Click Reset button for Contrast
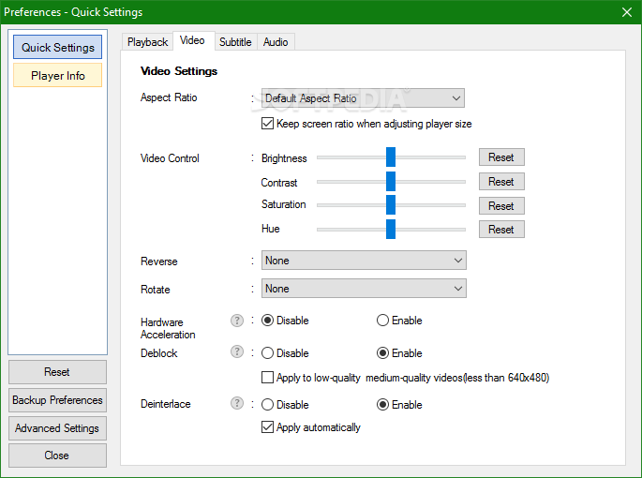This screenshot has width=642, height=478. click(501, 182)
